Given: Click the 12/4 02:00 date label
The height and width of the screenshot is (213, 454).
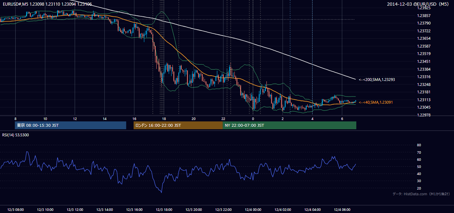Looking at the screenshot, I should pos(282,210).
